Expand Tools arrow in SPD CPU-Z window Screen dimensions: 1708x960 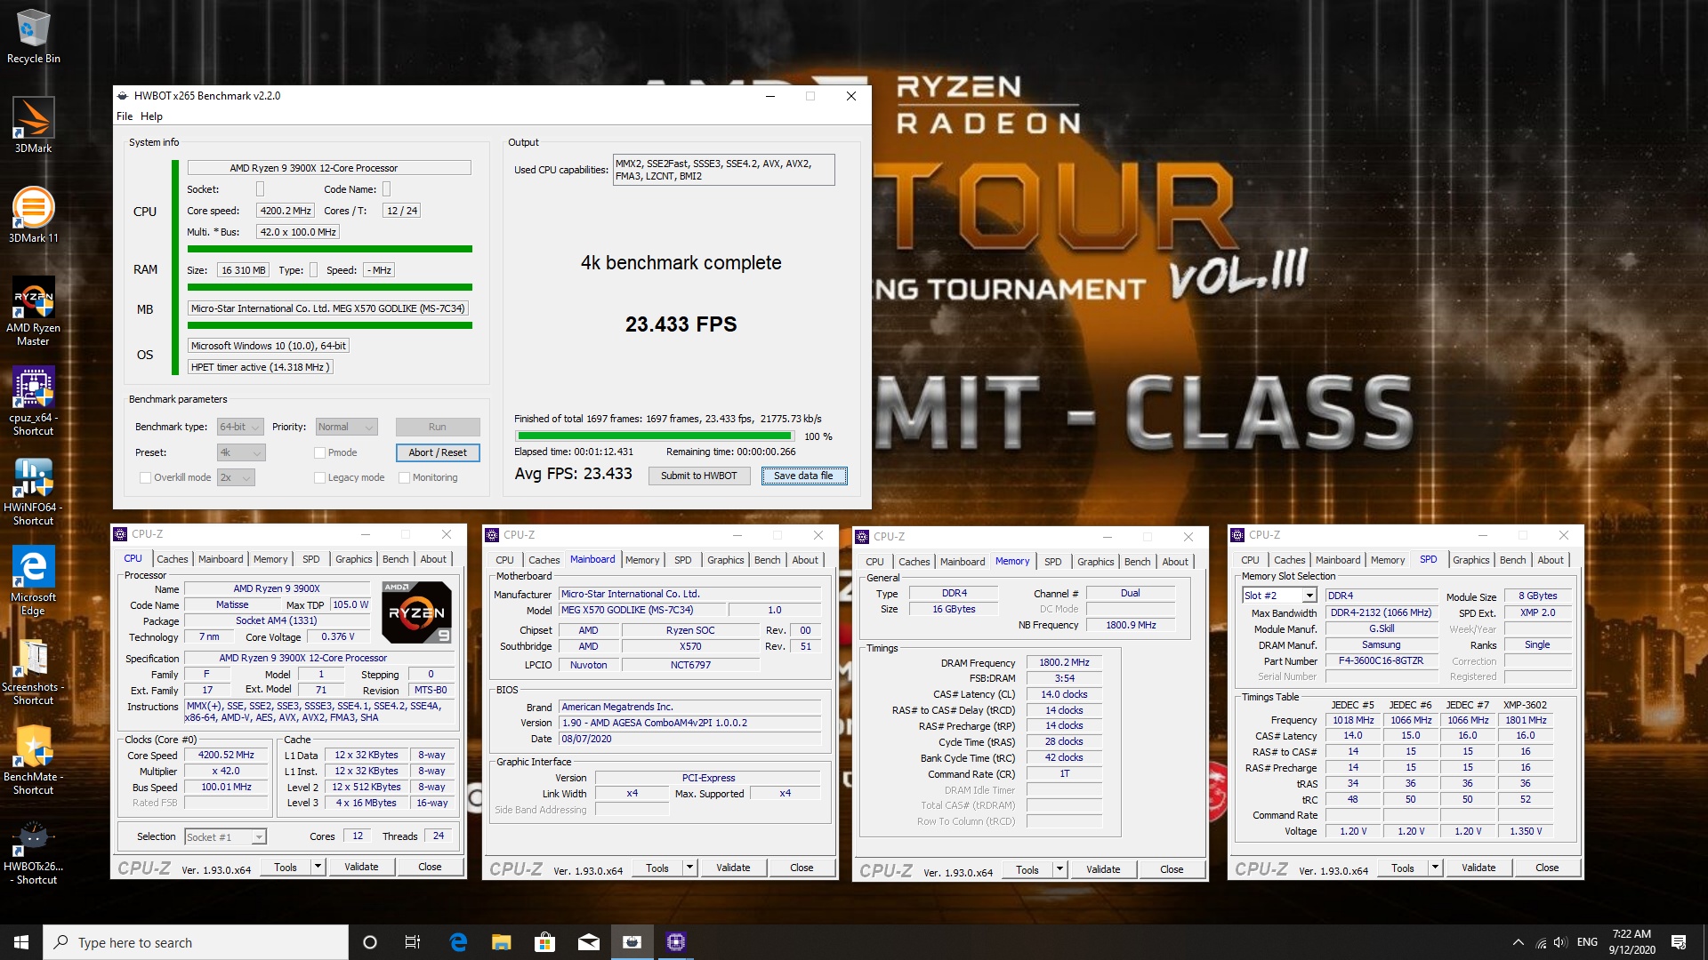coord(1435,868)
